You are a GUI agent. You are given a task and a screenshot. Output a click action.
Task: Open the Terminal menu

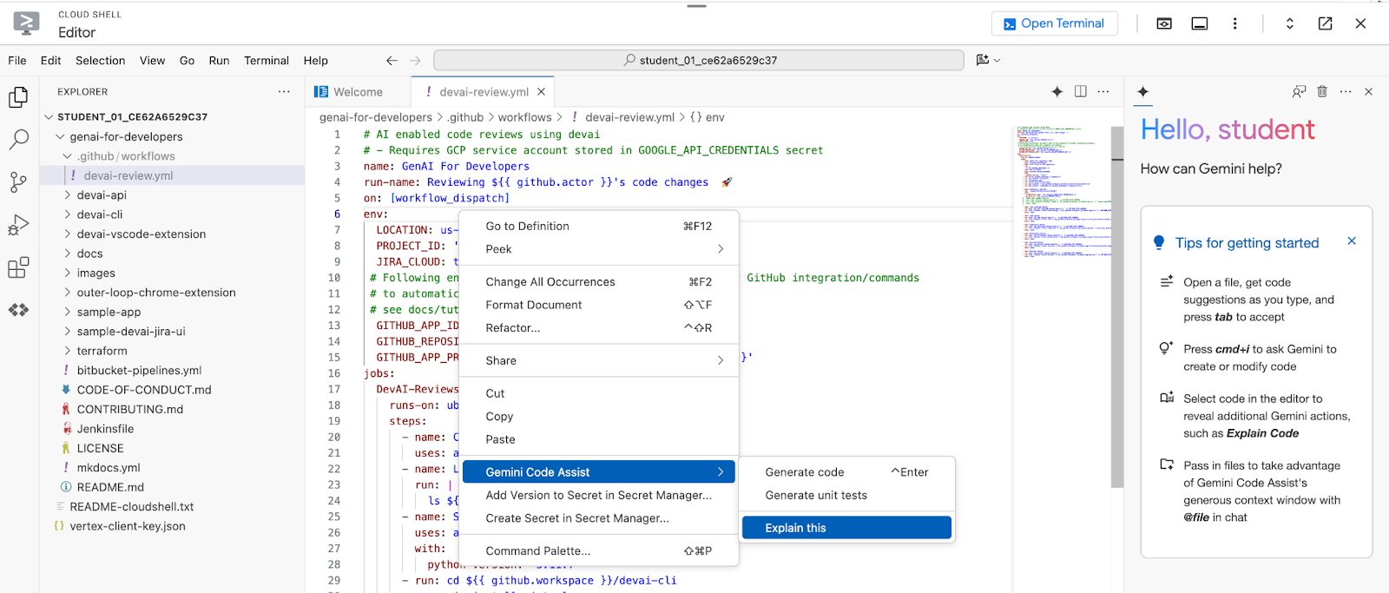click(x=266, y=61)
